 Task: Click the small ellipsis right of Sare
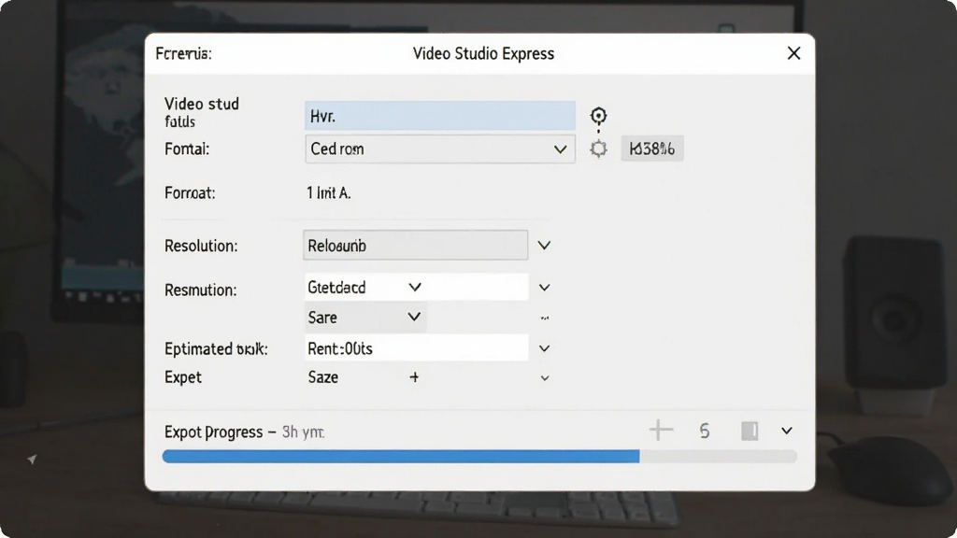545,318
